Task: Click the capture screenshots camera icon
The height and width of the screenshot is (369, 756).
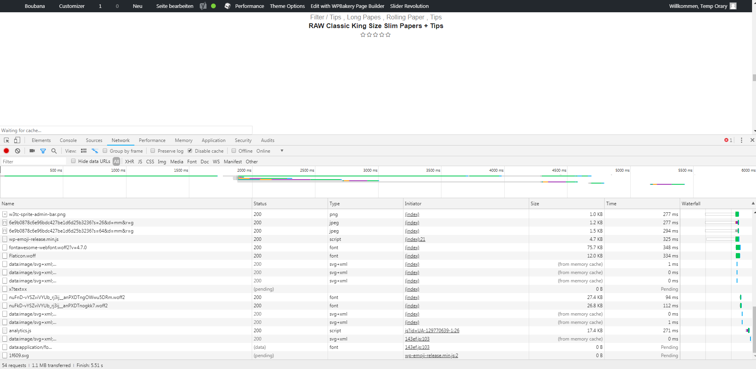Action: (x=32, y=151)
